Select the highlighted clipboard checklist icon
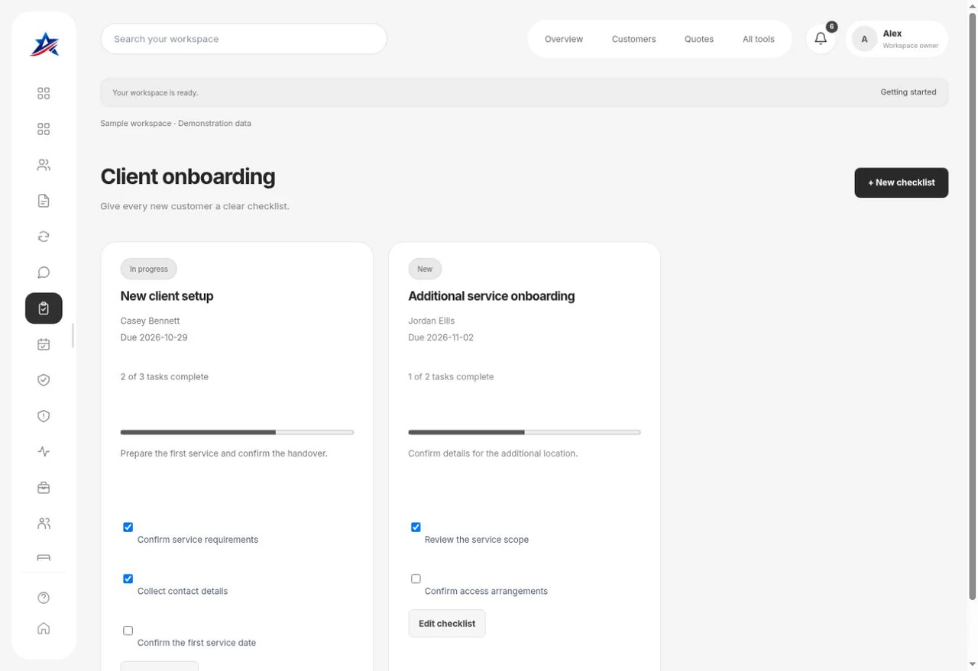The image size is (978, 671). (44, 308)
